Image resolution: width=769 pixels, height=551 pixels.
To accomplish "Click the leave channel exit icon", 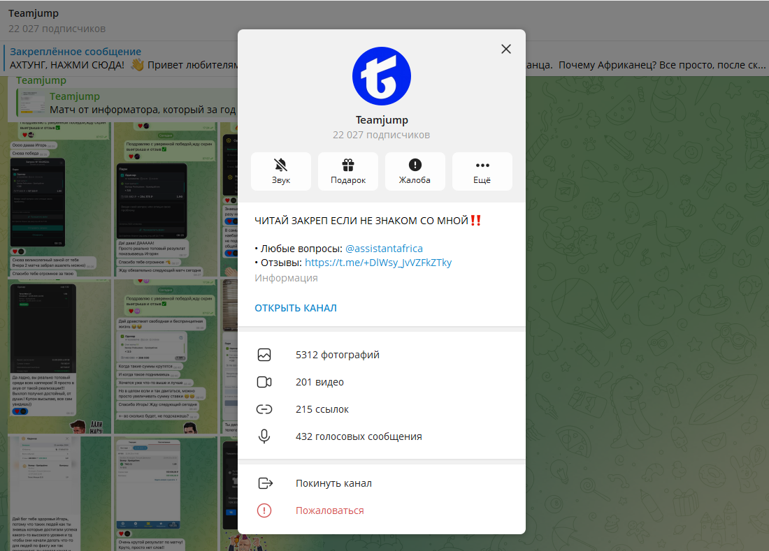I will pos(265,483).
